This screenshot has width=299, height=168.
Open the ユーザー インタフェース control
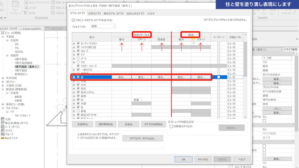[288, 12]
